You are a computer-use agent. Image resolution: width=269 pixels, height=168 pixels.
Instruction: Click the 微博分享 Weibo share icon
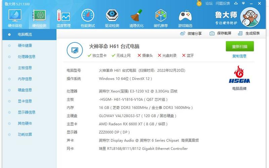(x=183, y=34)
